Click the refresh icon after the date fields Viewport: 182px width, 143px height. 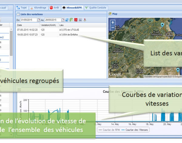(x=66, y=20)
